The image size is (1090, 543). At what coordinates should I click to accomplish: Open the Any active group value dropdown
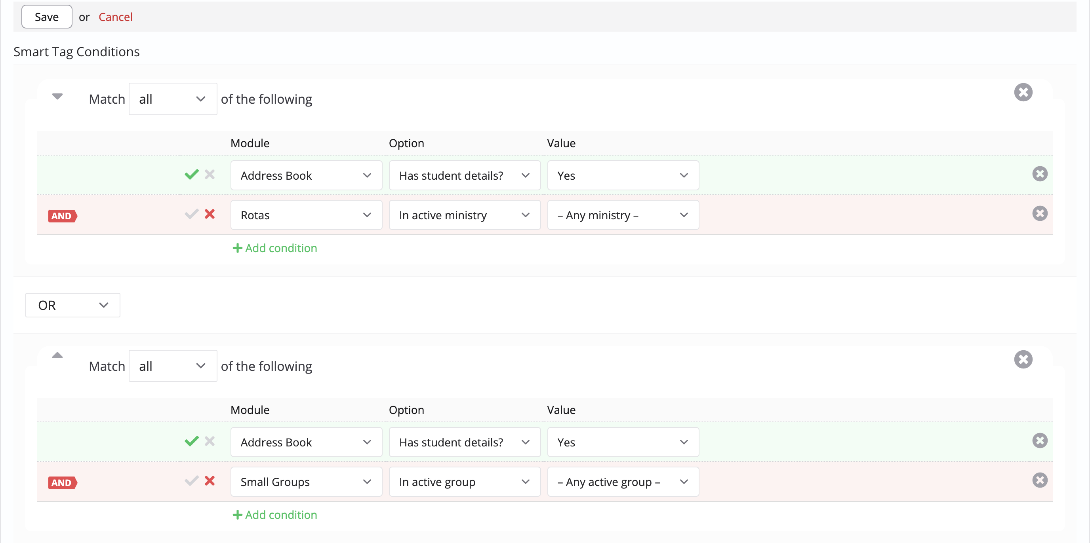[x=623, y=482]
